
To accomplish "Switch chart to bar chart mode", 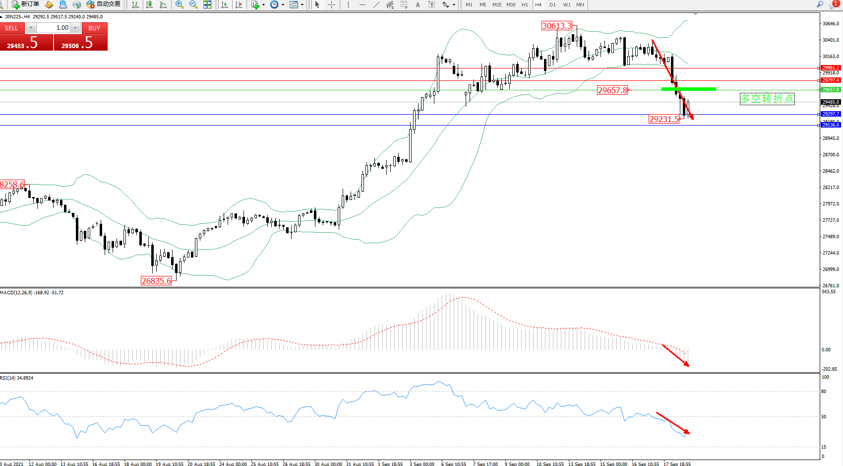I will 135,4.
